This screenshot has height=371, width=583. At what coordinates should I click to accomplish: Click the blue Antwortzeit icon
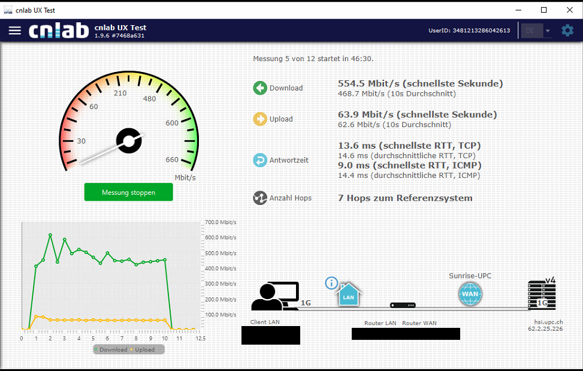pos(259,160)
